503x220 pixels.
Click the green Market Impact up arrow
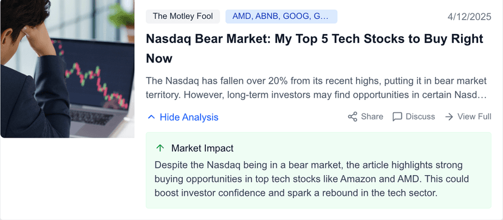click(x=160, y=148)
